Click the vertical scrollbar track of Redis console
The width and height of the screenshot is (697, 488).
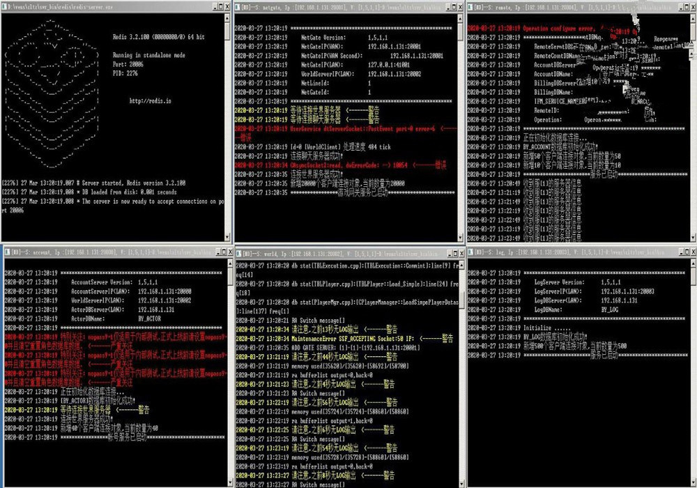click(228, 139)
